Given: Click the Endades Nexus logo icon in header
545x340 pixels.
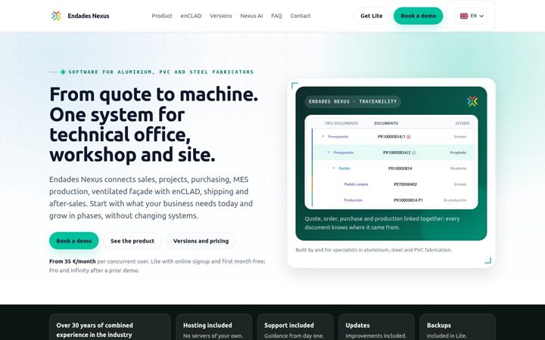Looking at the screenshot, I should click(56, 16).
